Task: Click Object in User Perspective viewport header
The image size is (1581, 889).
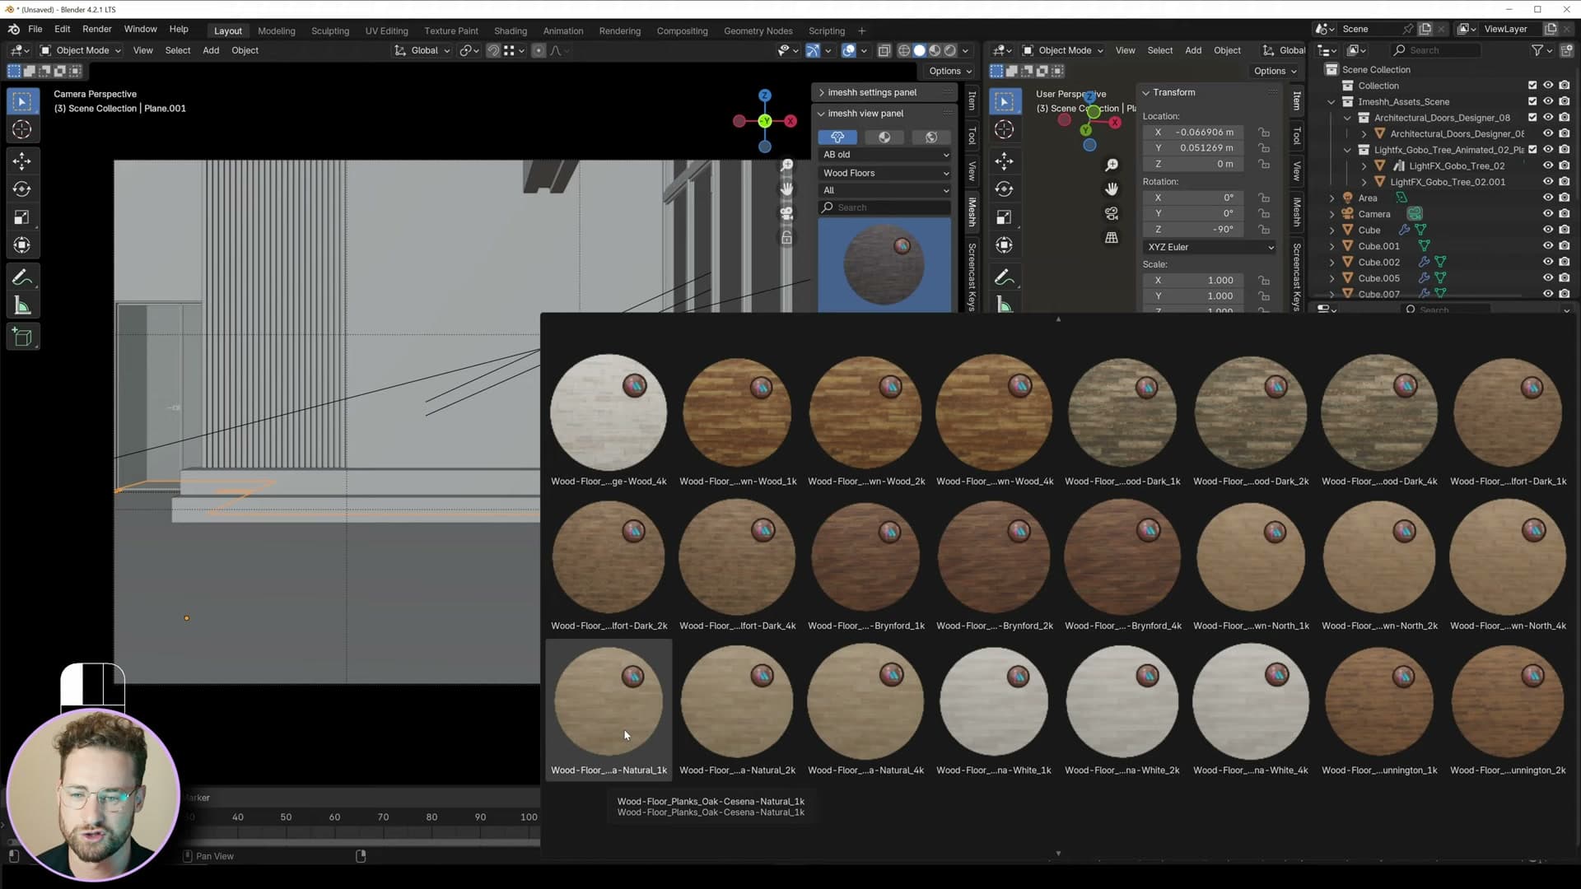Action: tap(1227, 50)
